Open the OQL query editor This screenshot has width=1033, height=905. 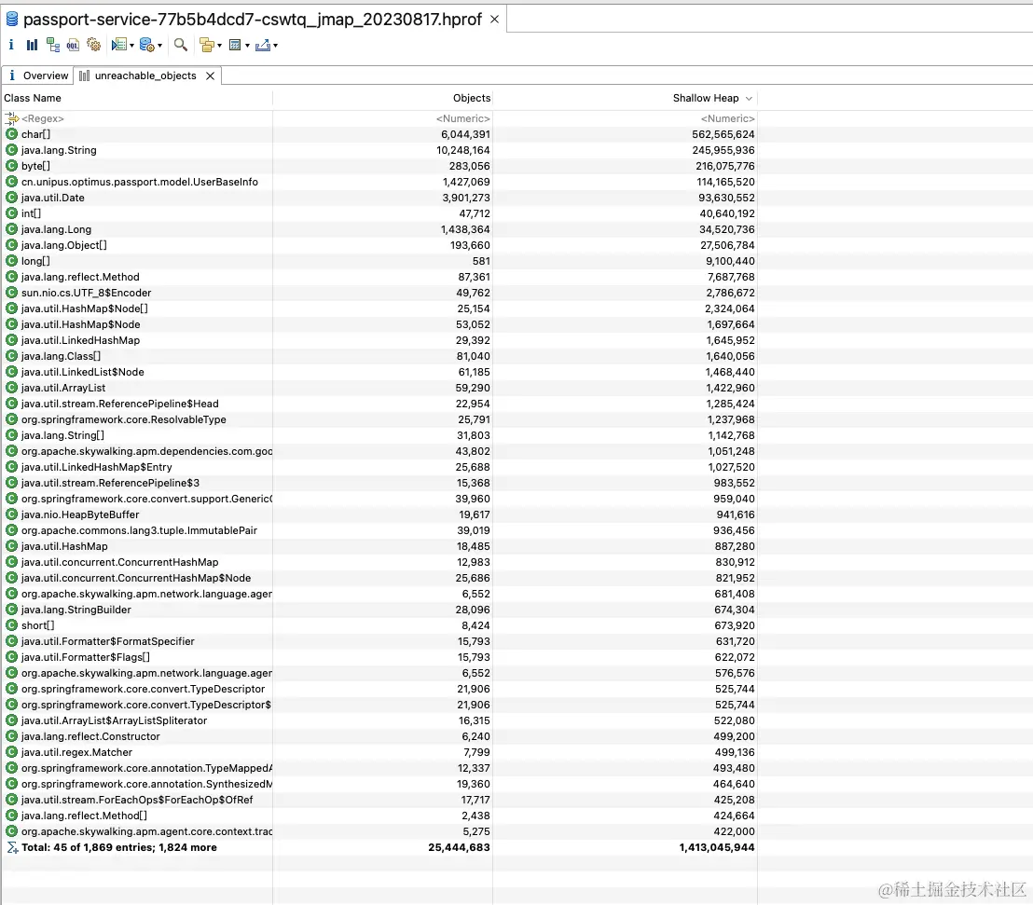73,45
